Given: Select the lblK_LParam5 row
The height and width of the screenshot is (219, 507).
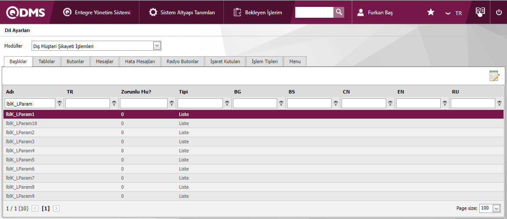Looking at the screenshot, I should coord(20,160).
